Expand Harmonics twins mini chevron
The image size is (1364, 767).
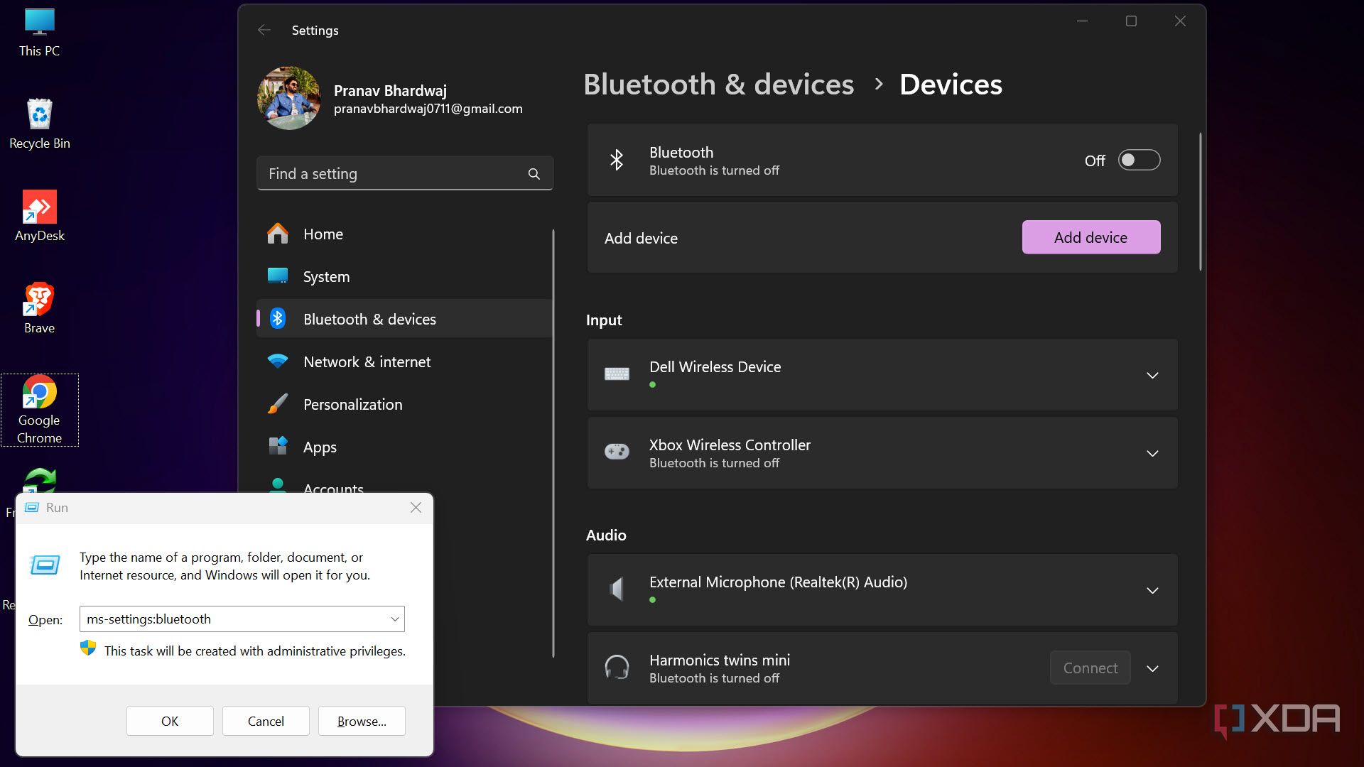(x=1152, y=668)
